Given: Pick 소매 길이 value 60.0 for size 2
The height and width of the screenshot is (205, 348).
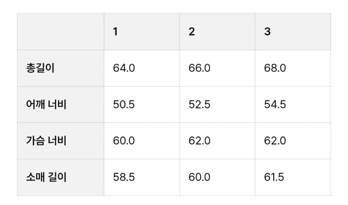Looking at the screenshot, I should (x=200, y=177).
